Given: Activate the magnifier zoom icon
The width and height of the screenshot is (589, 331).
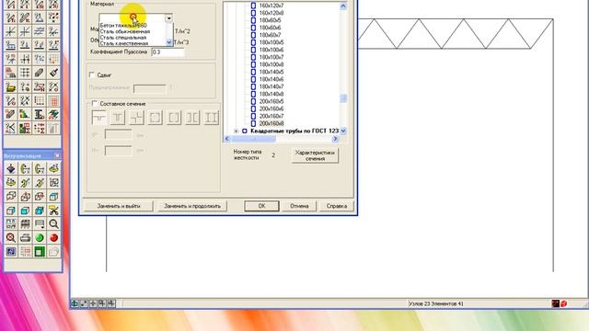Looking at the screenshot, I should tap(53, 224).
